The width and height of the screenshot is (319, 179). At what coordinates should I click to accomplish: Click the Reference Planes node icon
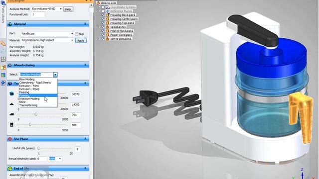click(x=108, y=11)
